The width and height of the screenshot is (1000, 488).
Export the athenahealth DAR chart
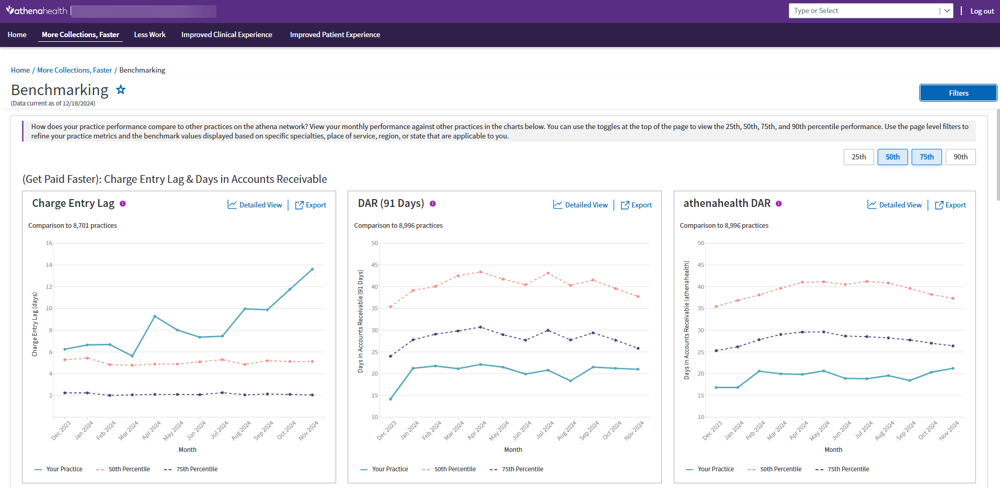coord(950,205)
